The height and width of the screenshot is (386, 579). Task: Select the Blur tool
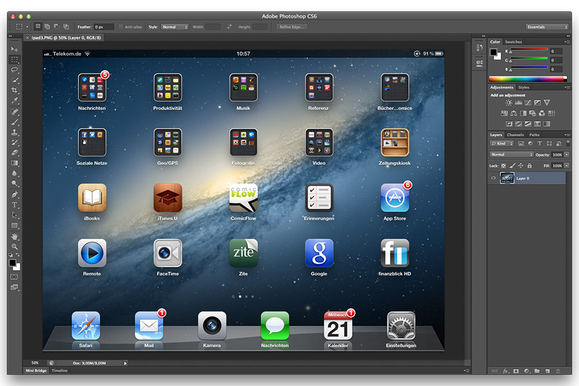[14, 173]
